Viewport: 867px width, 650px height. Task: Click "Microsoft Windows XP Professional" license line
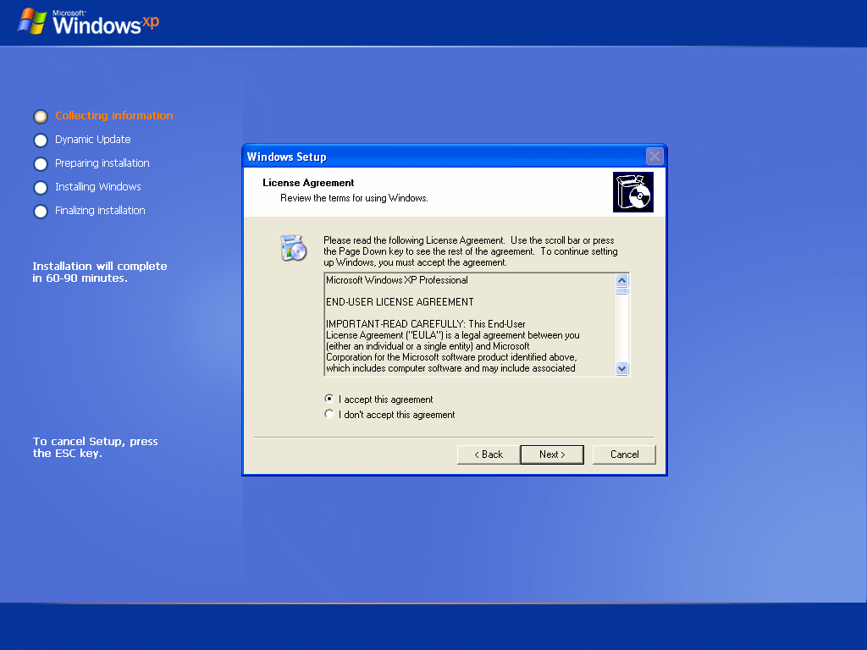tap(397, 279)
